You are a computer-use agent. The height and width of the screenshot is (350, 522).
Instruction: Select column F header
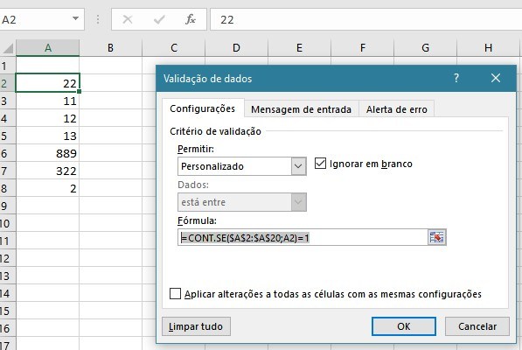363,48
